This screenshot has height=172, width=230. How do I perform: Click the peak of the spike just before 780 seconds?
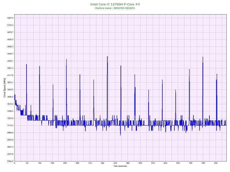[203, 57]
